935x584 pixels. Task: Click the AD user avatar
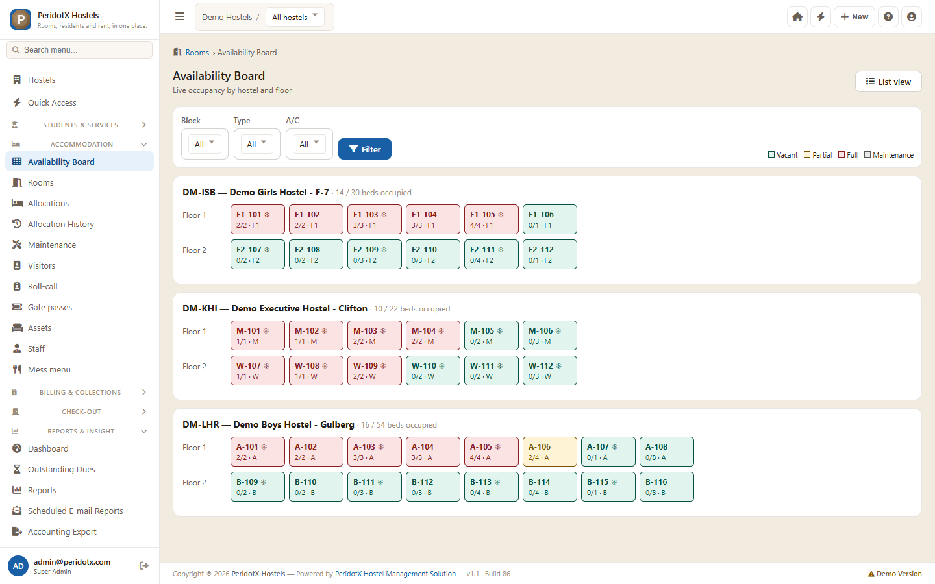tap(18, 566)
